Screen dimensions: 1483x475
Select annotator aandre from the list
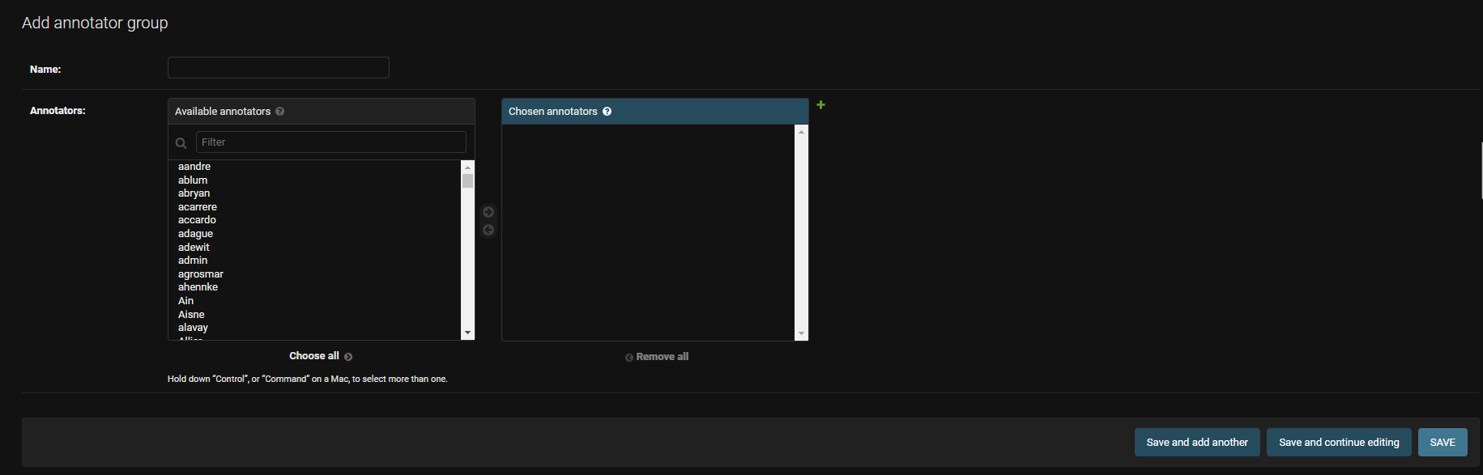194,167
